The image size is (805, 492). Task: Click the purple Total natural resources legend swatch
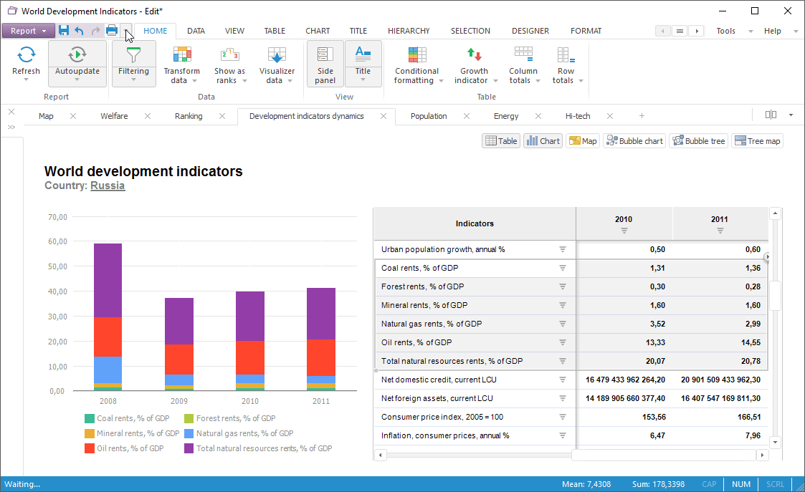(x=189, y=448)
